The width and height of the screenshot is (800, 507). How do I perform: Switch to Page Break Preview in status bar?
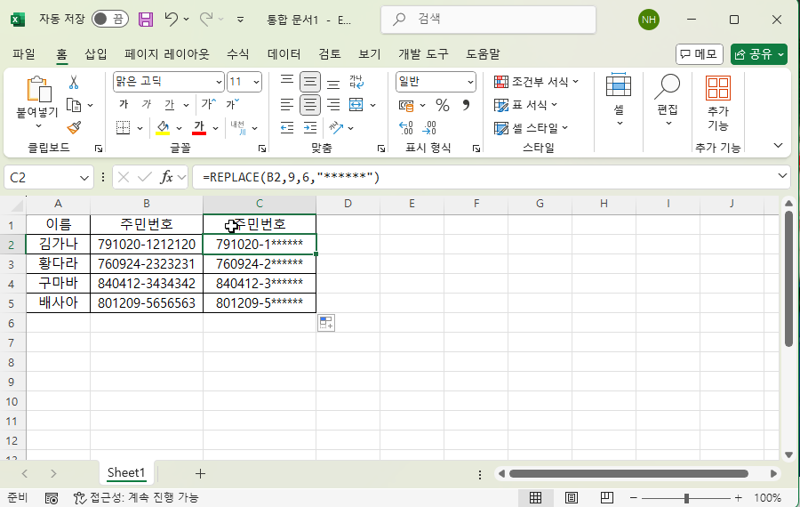(x=606, y=498)
